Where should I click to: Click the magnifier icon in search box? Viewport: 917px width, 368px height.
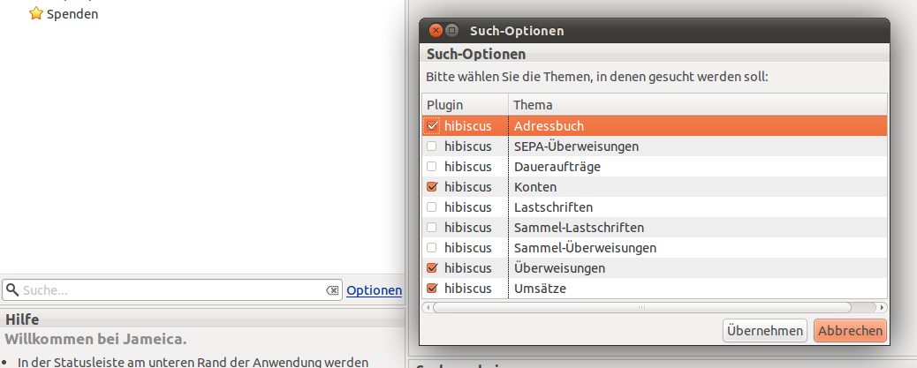[x=12, y=289]
